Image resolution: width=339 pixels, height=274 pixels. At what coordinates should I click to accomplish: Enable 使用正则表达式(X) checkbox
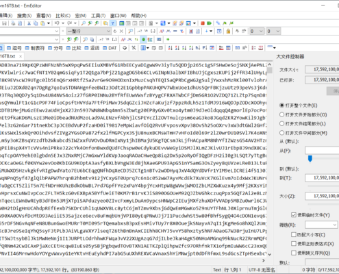294,244
